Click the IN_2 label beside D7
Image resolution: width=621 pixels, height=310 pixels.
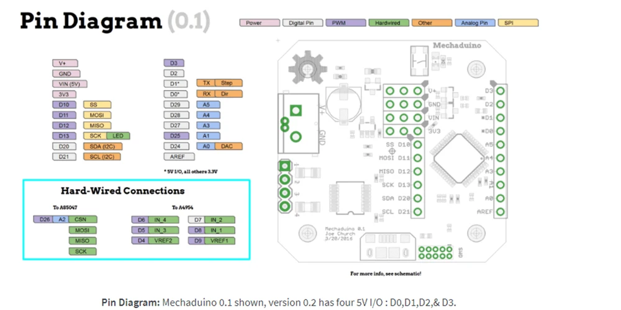(x=220, y=220)
